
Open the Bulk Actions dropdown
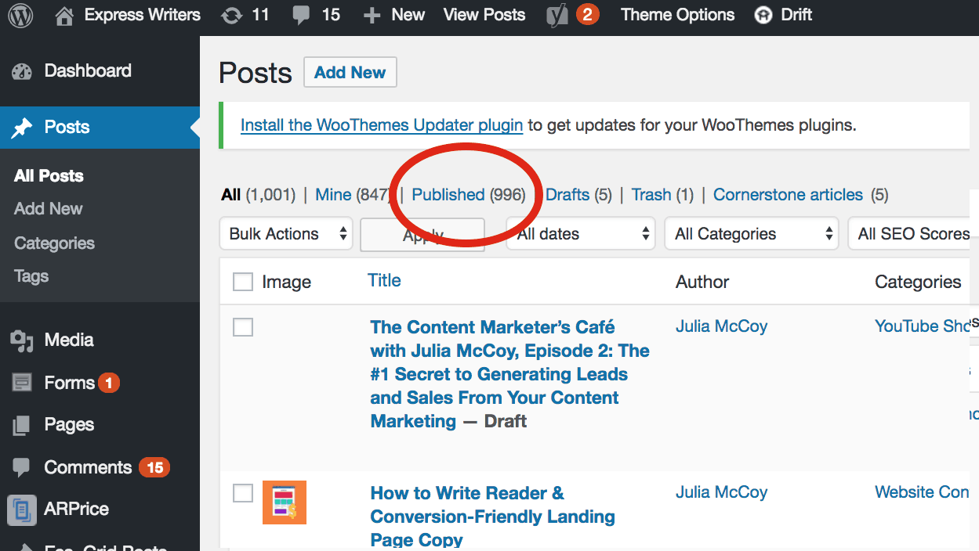tap(285, 233)
